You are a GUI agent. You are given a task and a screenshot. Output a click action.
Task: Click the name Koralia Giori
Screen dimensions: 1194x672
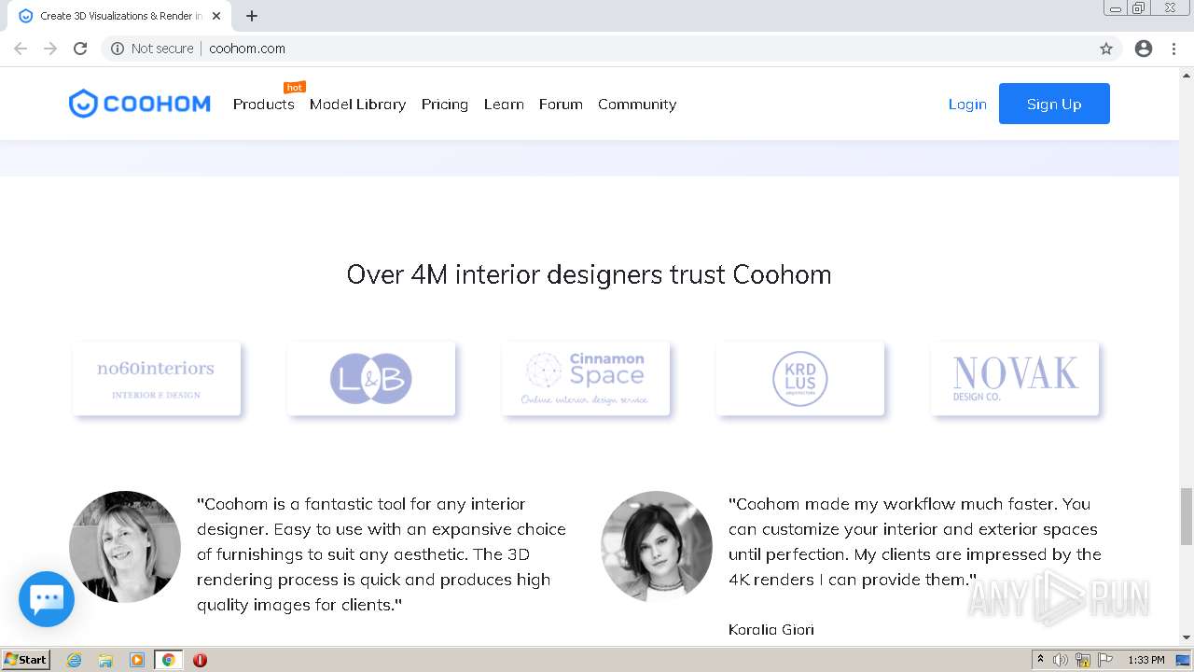[x=771, y=629]
